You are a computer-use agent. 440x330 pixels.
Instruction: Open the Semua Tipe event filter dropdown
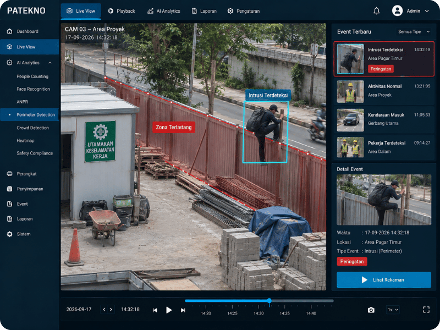point(414,32)
